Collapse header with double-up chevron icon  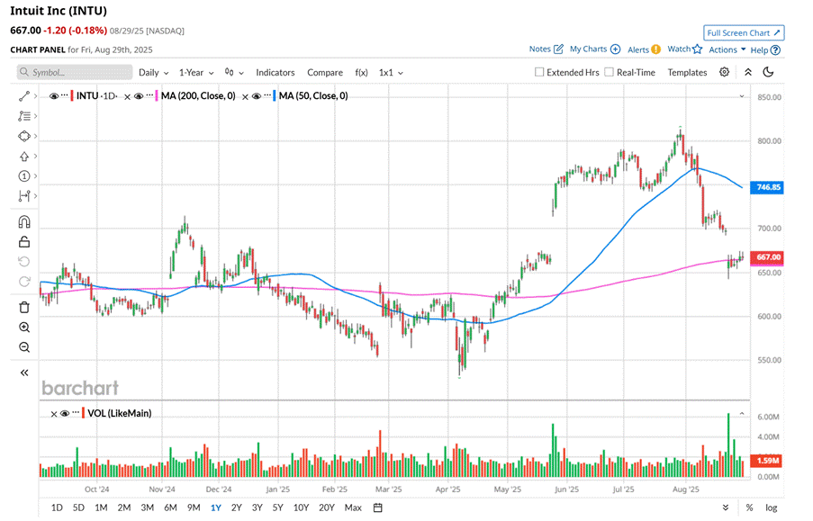tap(748, 72)
